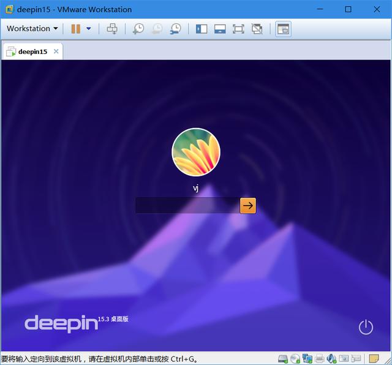Click the password input field

pyautogui.click(x=187, y=206)
